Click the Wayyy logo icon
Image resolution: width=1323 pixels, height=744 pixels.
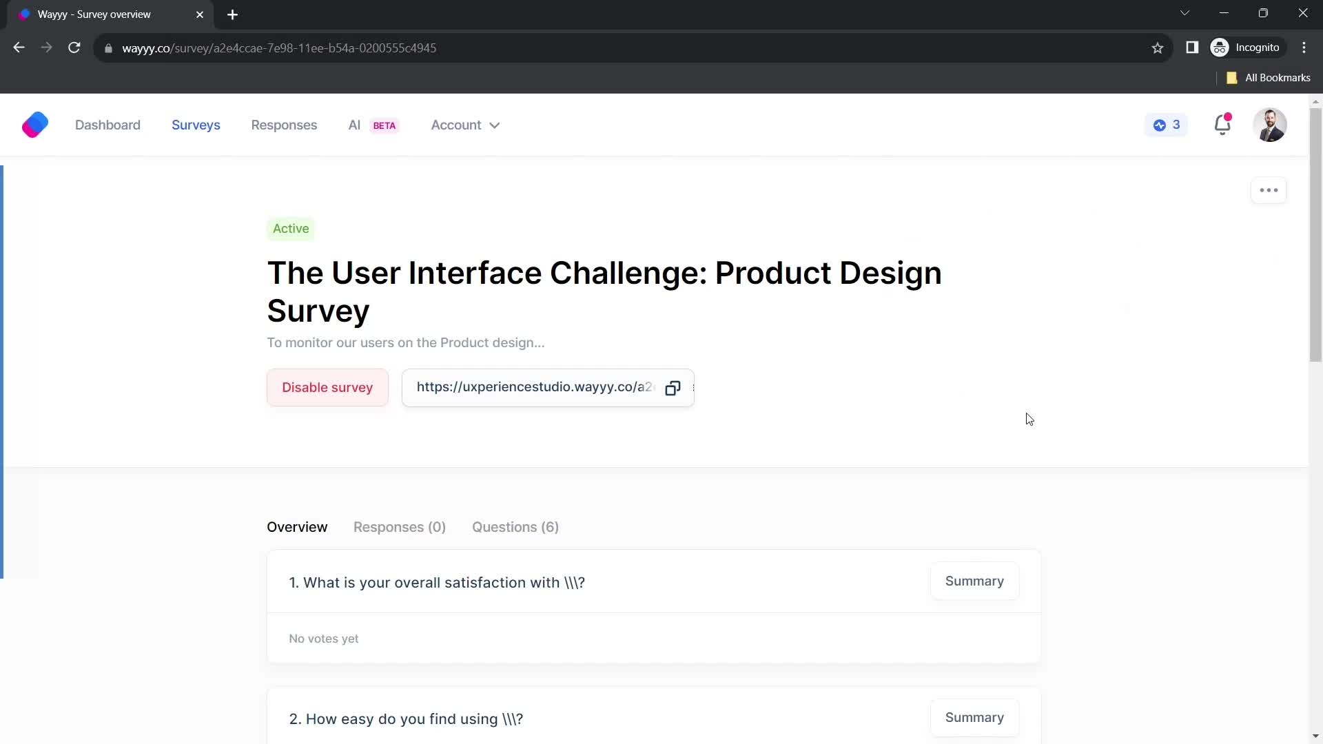coord(34,125)
